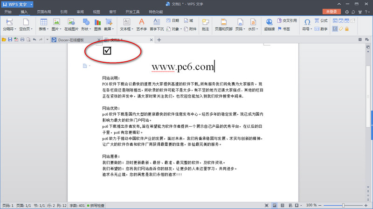373x209 pixels.
Task: Click the 未登录 login button
Action: [x=332, y=12]
